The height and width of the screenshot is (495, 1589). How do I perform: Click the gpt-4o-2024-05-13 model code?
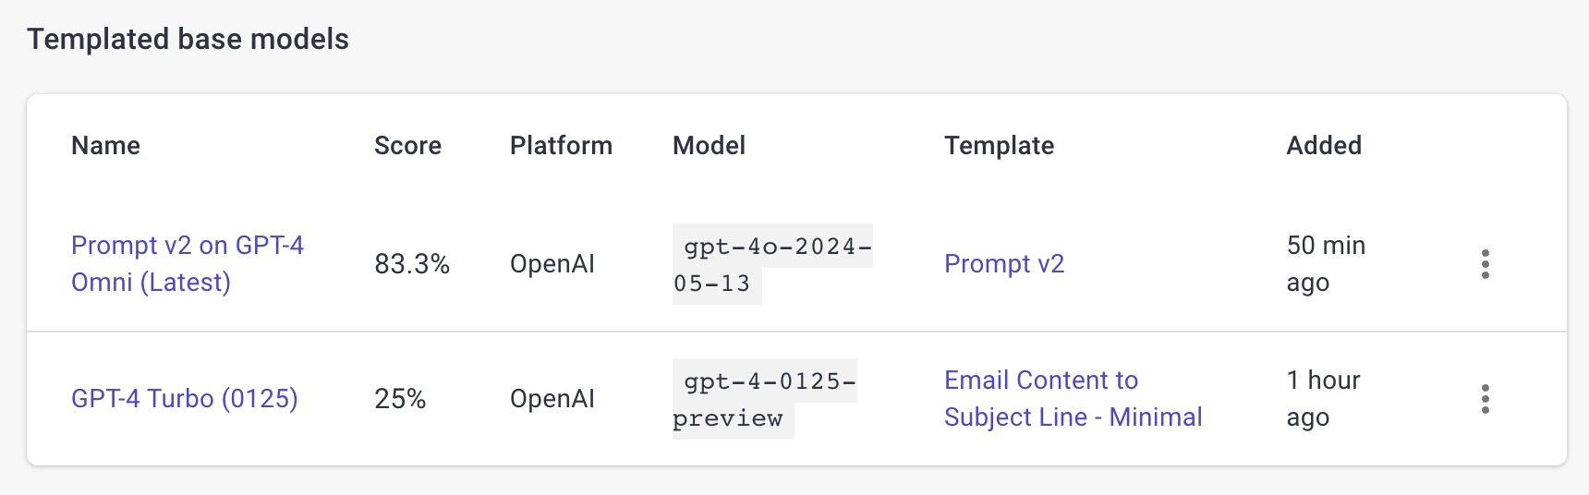[x=772, y=264]
